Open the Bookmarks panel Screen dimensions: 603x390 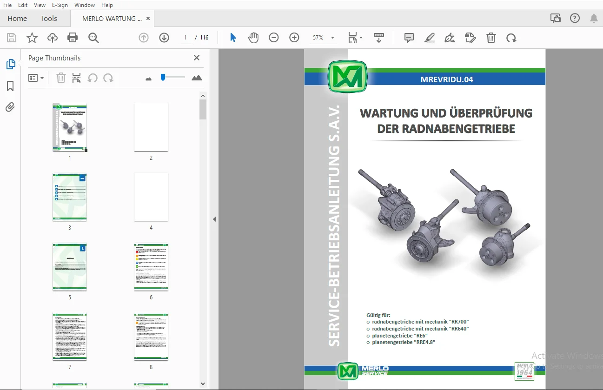[x=10, y=86]
